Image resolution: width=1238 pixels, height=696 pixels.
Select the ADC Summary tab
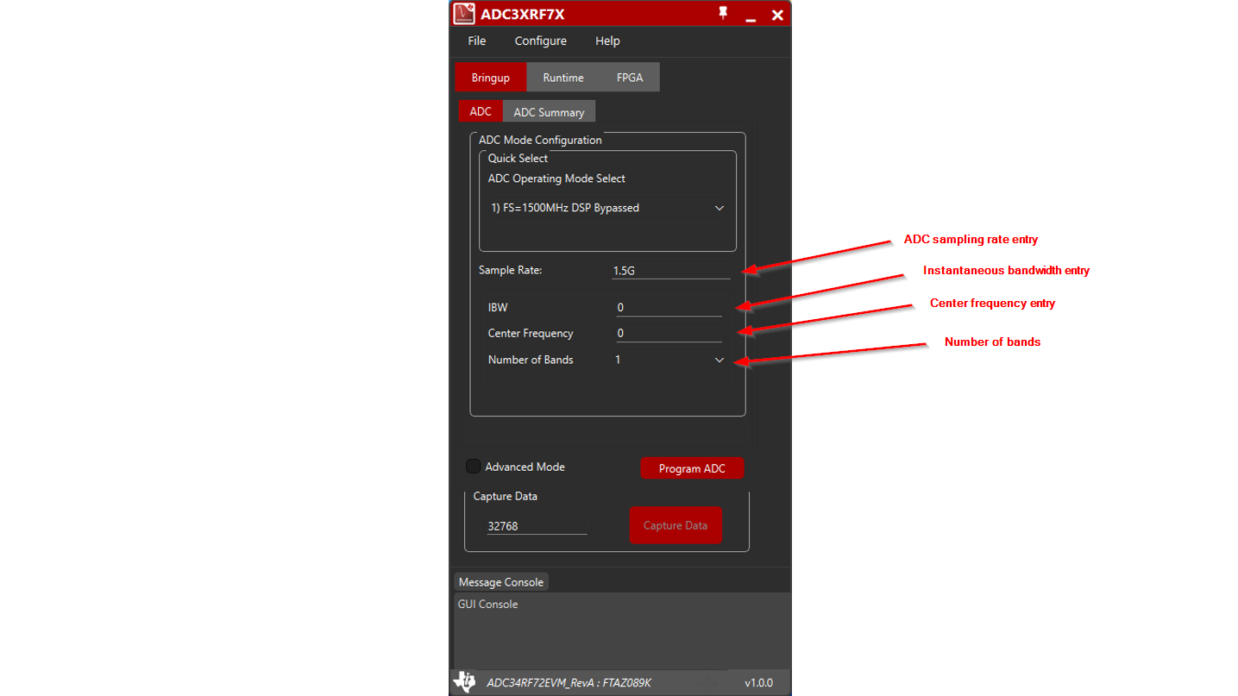click(x=549, y=111)
